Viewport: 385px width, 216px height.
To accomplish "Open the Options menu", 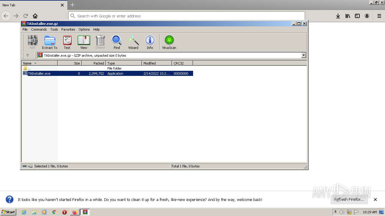I will [84, 29].
